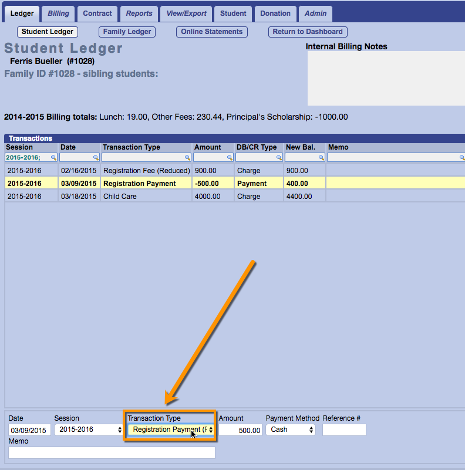465x470 pixels.
Task: Go to the Donation tab
Action: (275, 13)
